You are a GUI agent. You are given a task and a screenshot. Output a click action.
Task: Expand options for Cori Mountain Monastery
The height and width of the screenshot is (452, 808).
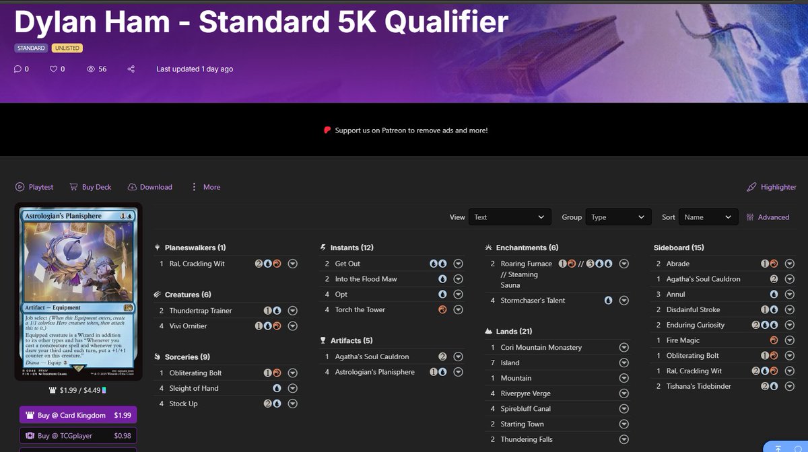coord(624,348)
